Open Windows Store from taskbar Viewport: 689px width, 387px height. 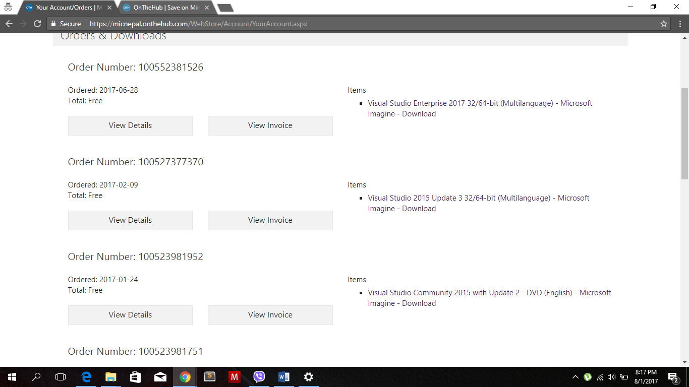point(135,377)
